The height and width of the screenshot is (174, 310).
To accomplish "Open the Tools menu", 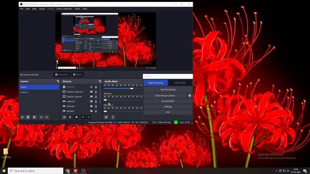I will [x=77, y=9].
